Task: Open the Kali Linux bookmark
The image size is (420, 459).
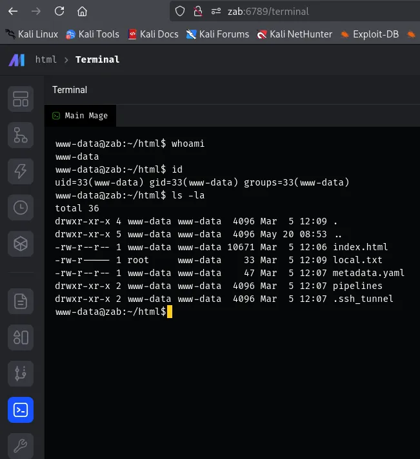Action: click(x=32, y=34)
